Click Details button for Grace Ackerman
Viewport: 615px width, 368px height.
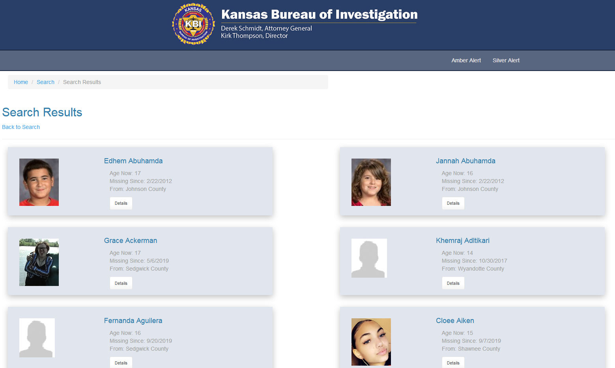click(121, 283)
